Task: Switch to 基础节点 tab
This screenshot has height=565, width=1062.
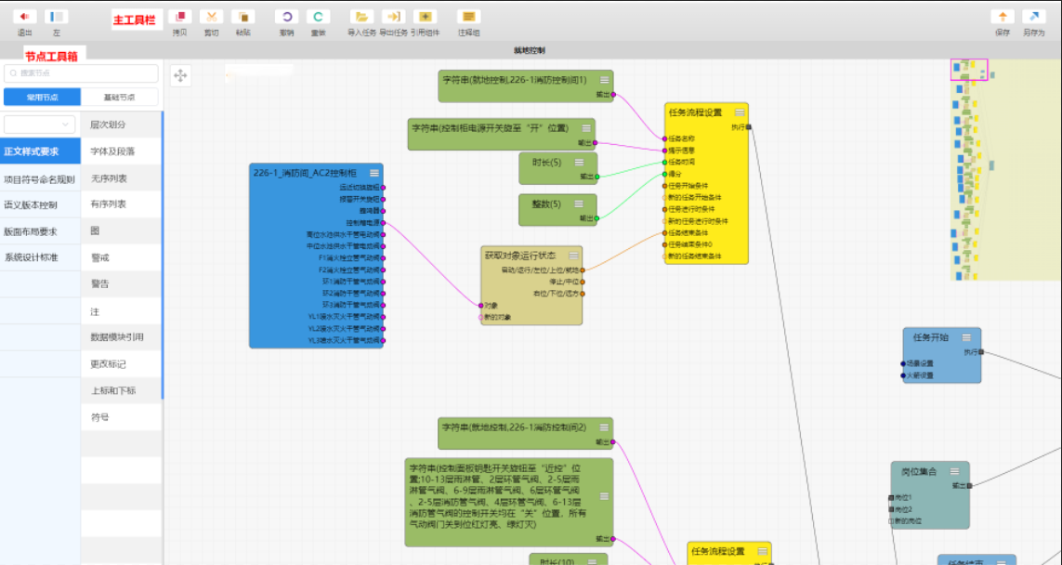Action: (119, 97)
